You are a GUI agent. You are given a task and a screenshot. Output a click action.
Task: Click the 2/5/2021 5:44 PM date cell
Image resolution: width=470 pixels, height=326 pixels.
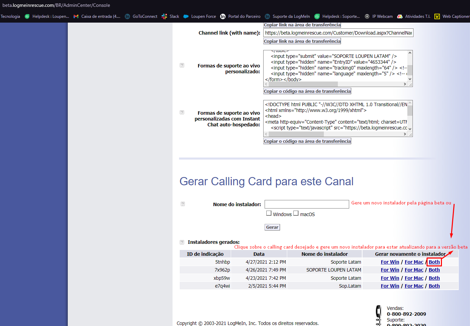coord(259,286)
